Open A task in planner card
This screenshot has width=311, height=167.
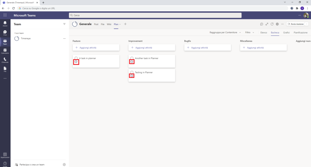96,61
